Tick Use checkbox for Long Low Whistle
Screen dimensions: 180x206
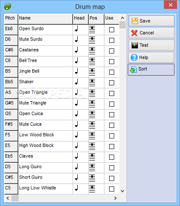coord(112,189)
